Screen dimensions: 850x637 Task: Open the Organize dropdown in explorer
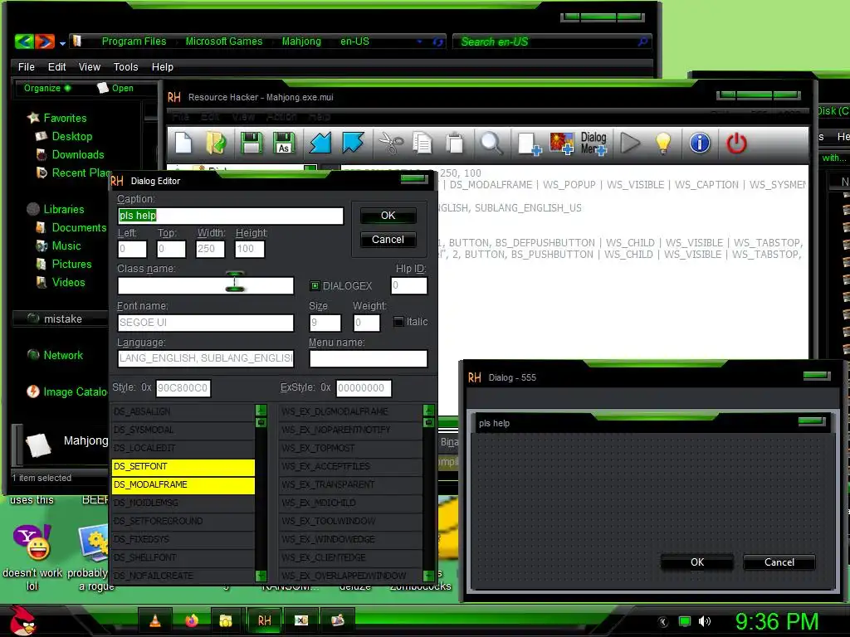click(46, 88)
